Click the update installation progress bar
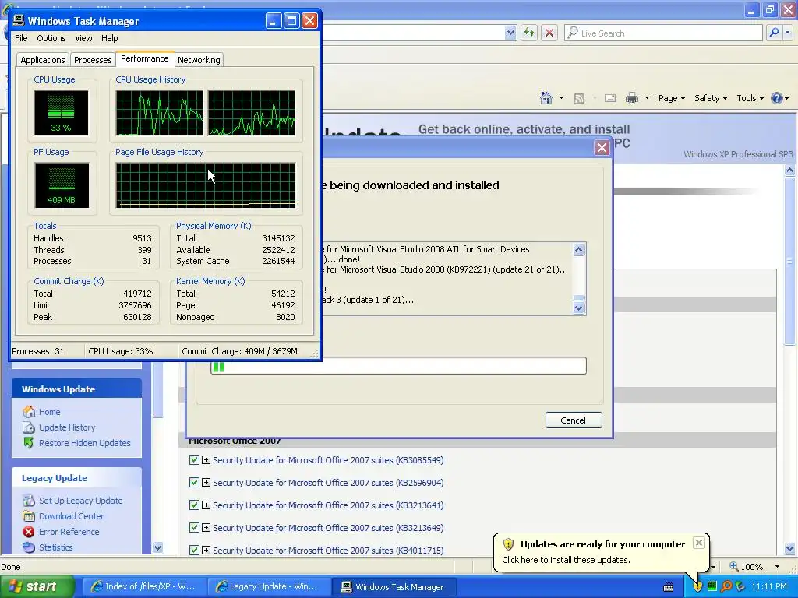Viewport: 798px width, 598px height. point(398,366)
